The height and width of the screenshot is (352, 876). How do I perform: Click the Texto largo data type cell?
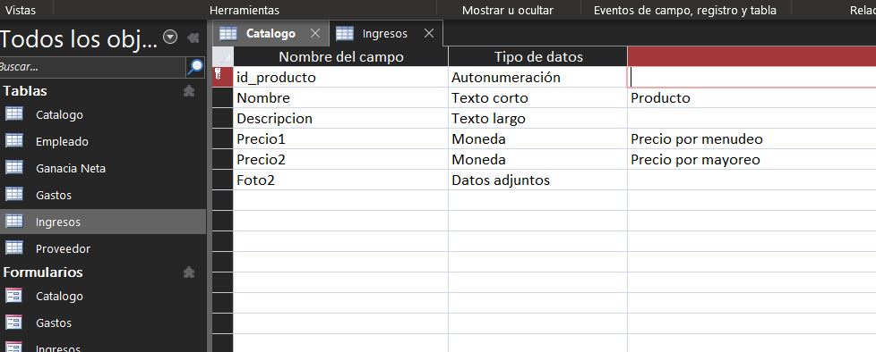click(x=537, y=118)
